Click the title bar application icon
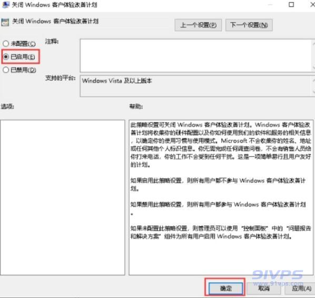This screenshot has width=315, height=298. pos(5,4)
